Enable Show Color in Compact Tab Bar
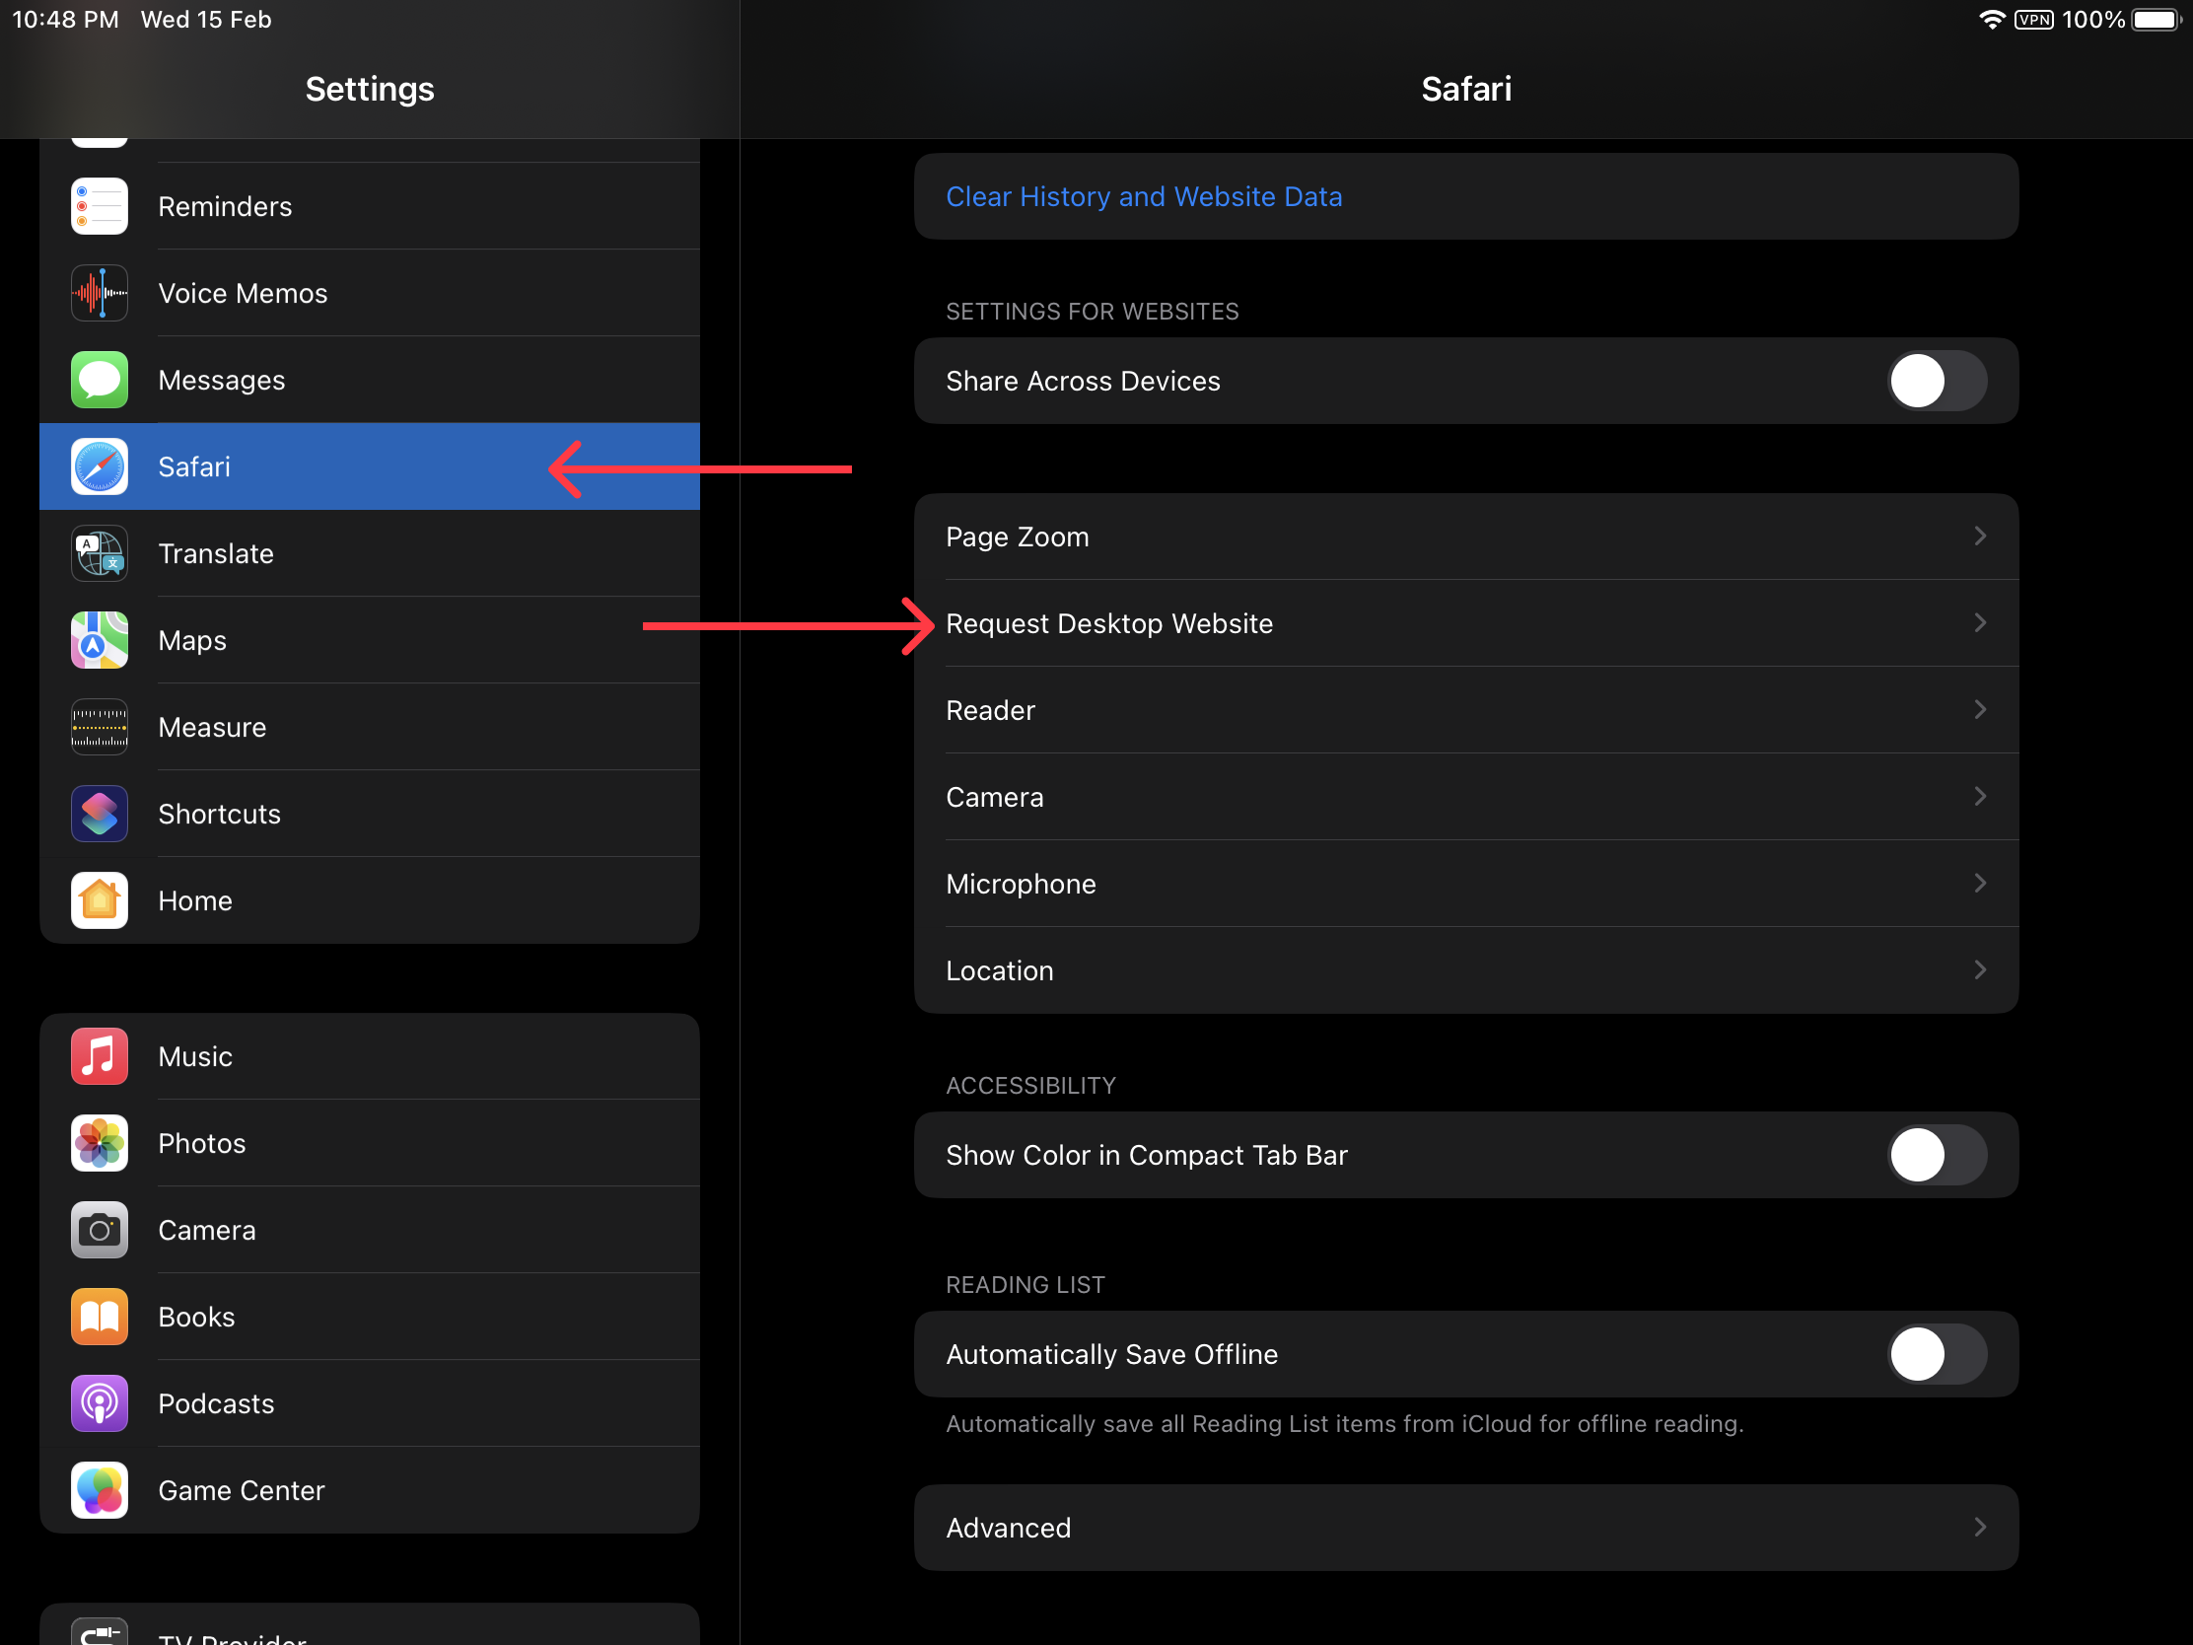The width and height of the screenshot is (2193, 1645). [1936, 1155]
